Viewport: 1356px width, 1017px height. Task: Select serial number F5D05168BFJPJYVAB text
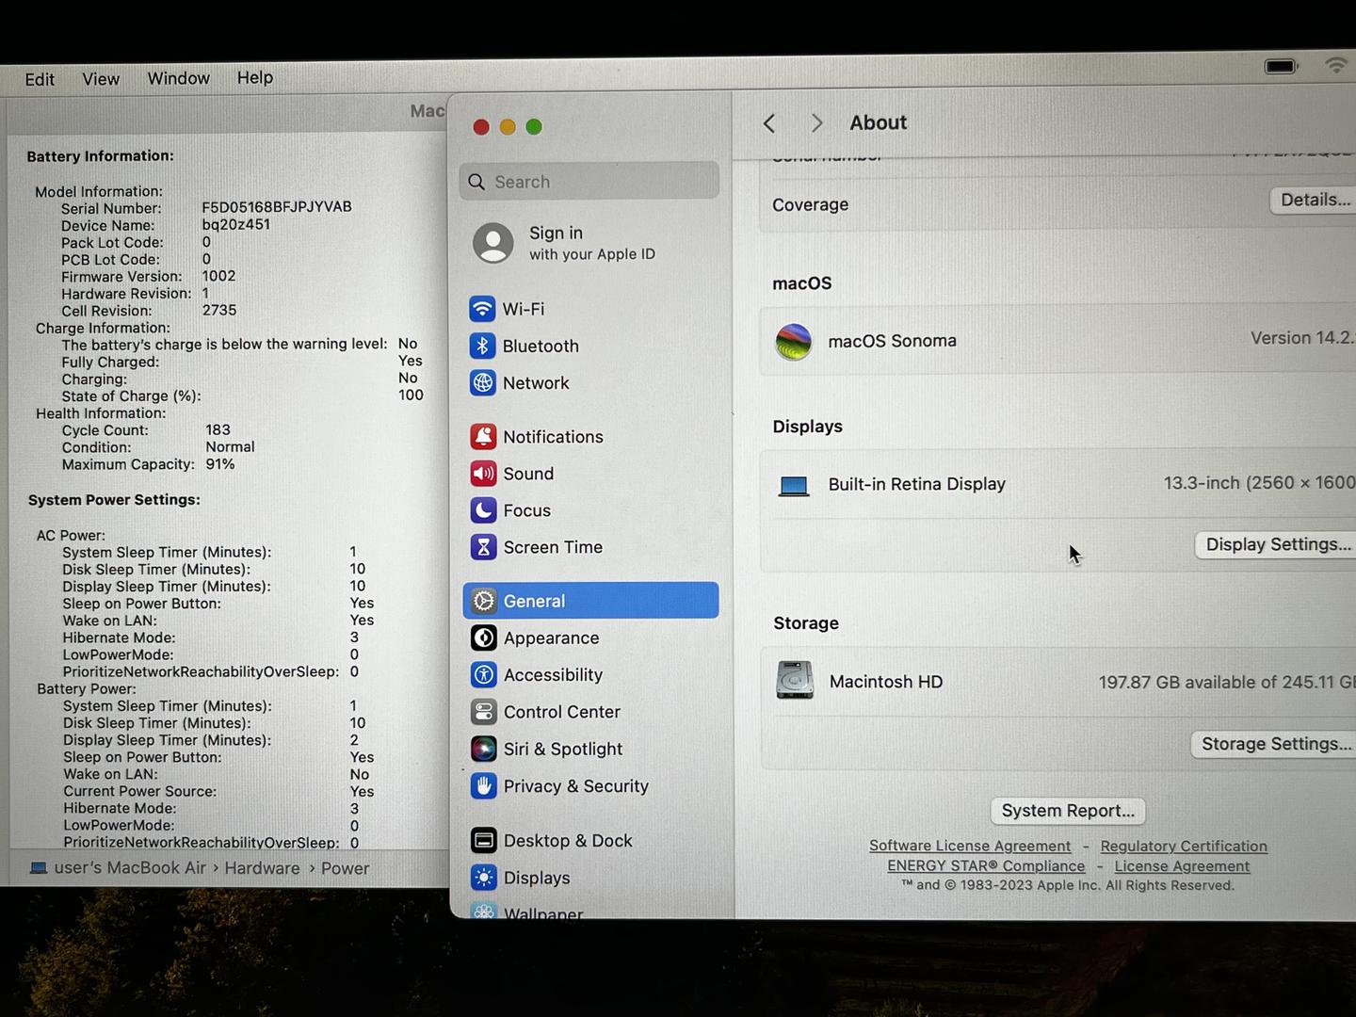click(x=277, y=207)
